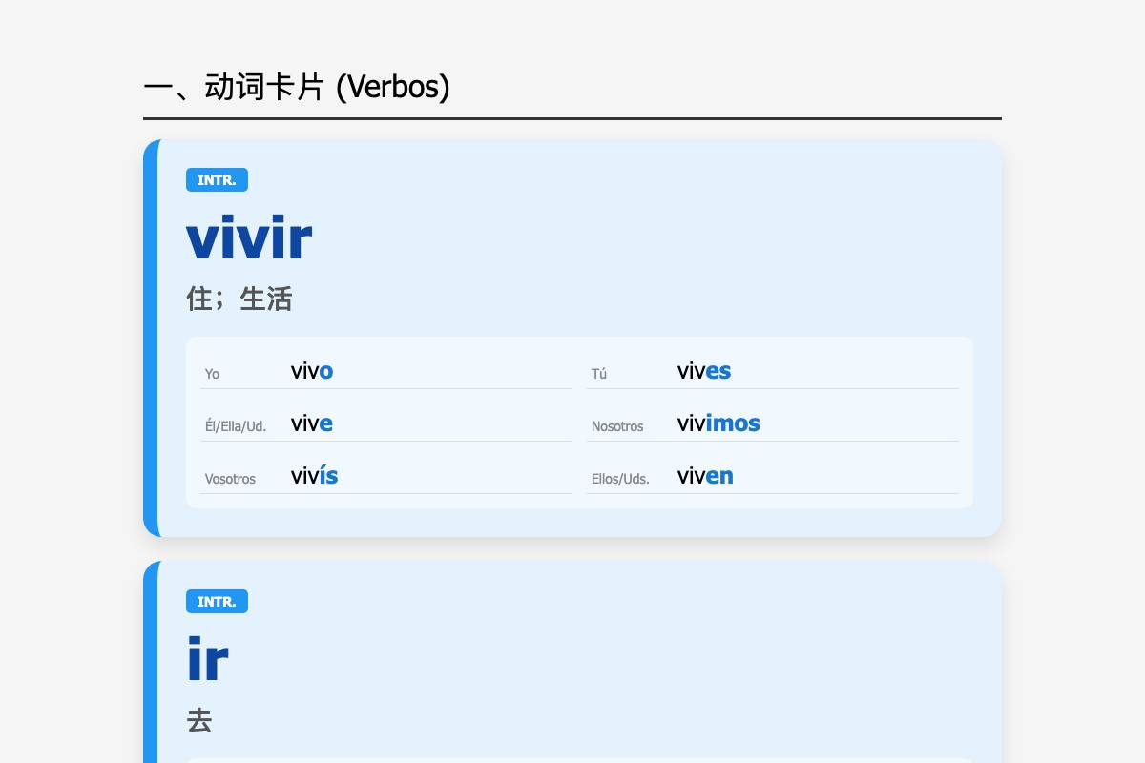
Task: Select the conjugation vives
Action: (704, 371)
